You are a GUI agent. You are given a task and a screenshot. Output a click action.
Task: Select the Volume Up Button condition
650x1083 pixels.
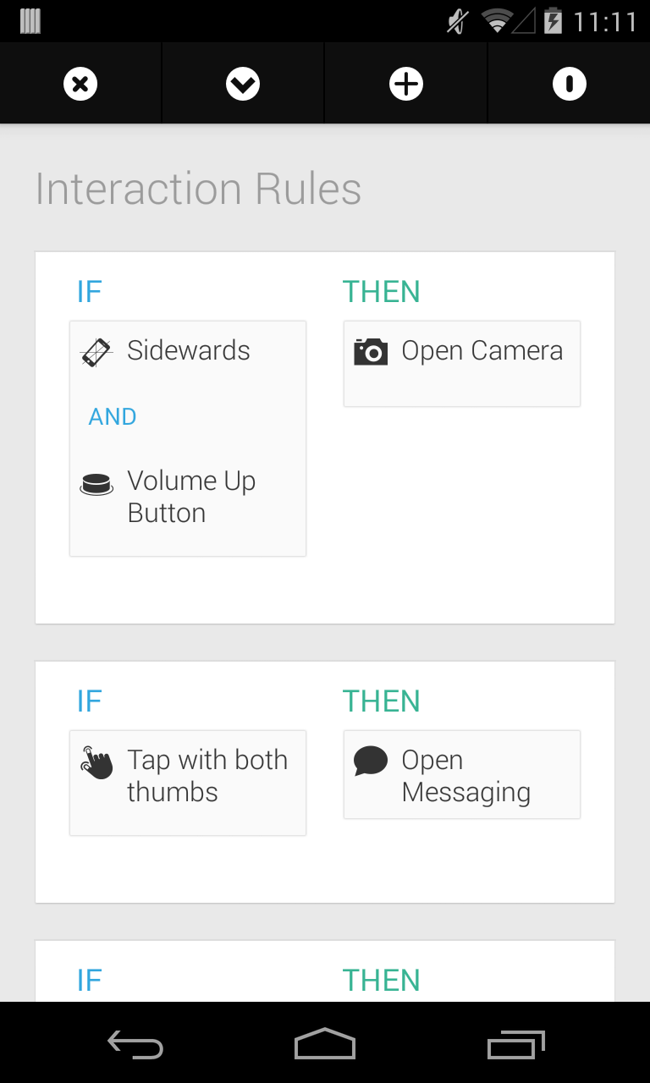(x=191, y=497)
